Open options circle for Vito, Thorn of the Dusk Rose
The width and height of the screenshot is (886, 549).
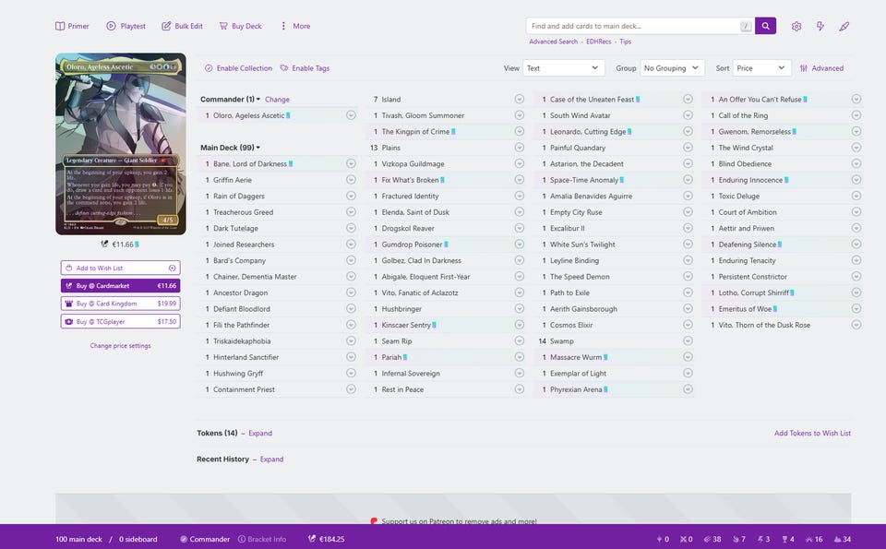(856, 325)
